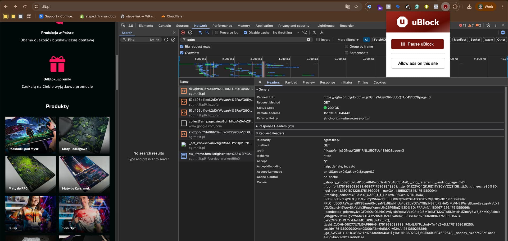This screenshot has width=508, height=241.
Task: Open network conditions wifi icon
Action: tap(305, 32)
